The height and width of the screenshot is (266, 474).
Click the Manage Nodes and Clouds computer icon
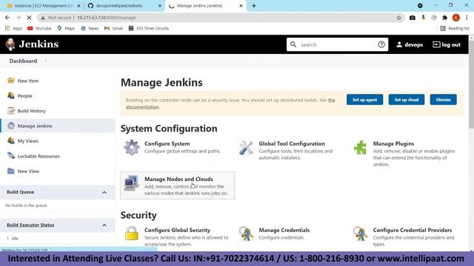pos(132,183)
